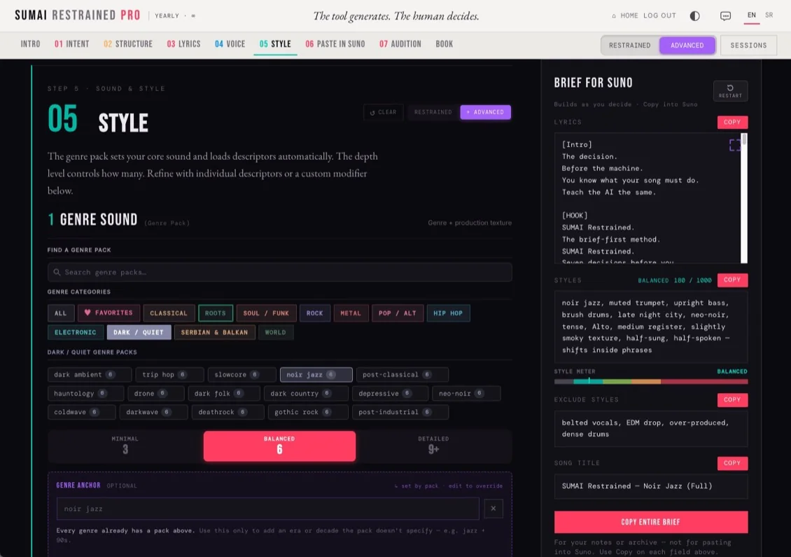The width and height of the screenshot is (791, 557).
Task: Choose the gothic rock genre pack
Action: 308,412
